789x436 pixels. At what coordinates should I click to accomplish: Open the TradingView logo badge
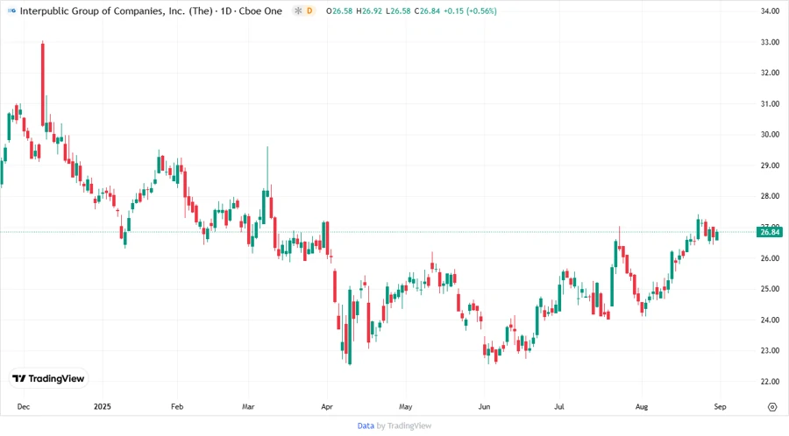48,378
